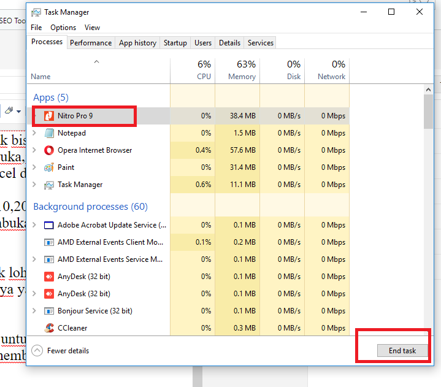Click the process list scrollbar thumb
Viewport: 441px width, 387px height.
[x=428, y=112]
